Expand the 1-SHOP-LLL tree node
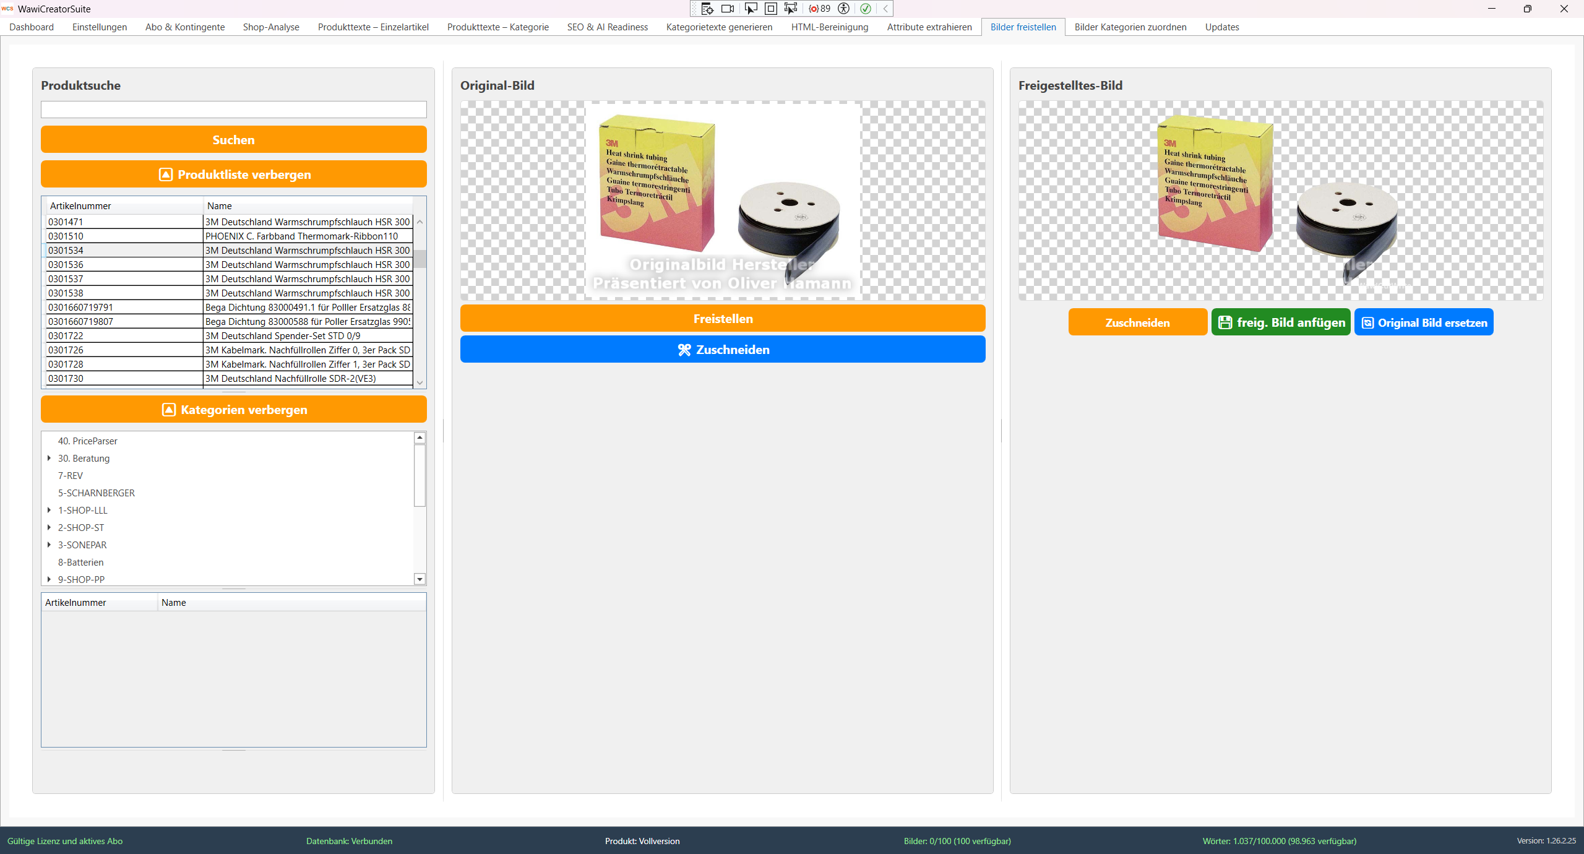1584x854 pixels. (49, 511)
